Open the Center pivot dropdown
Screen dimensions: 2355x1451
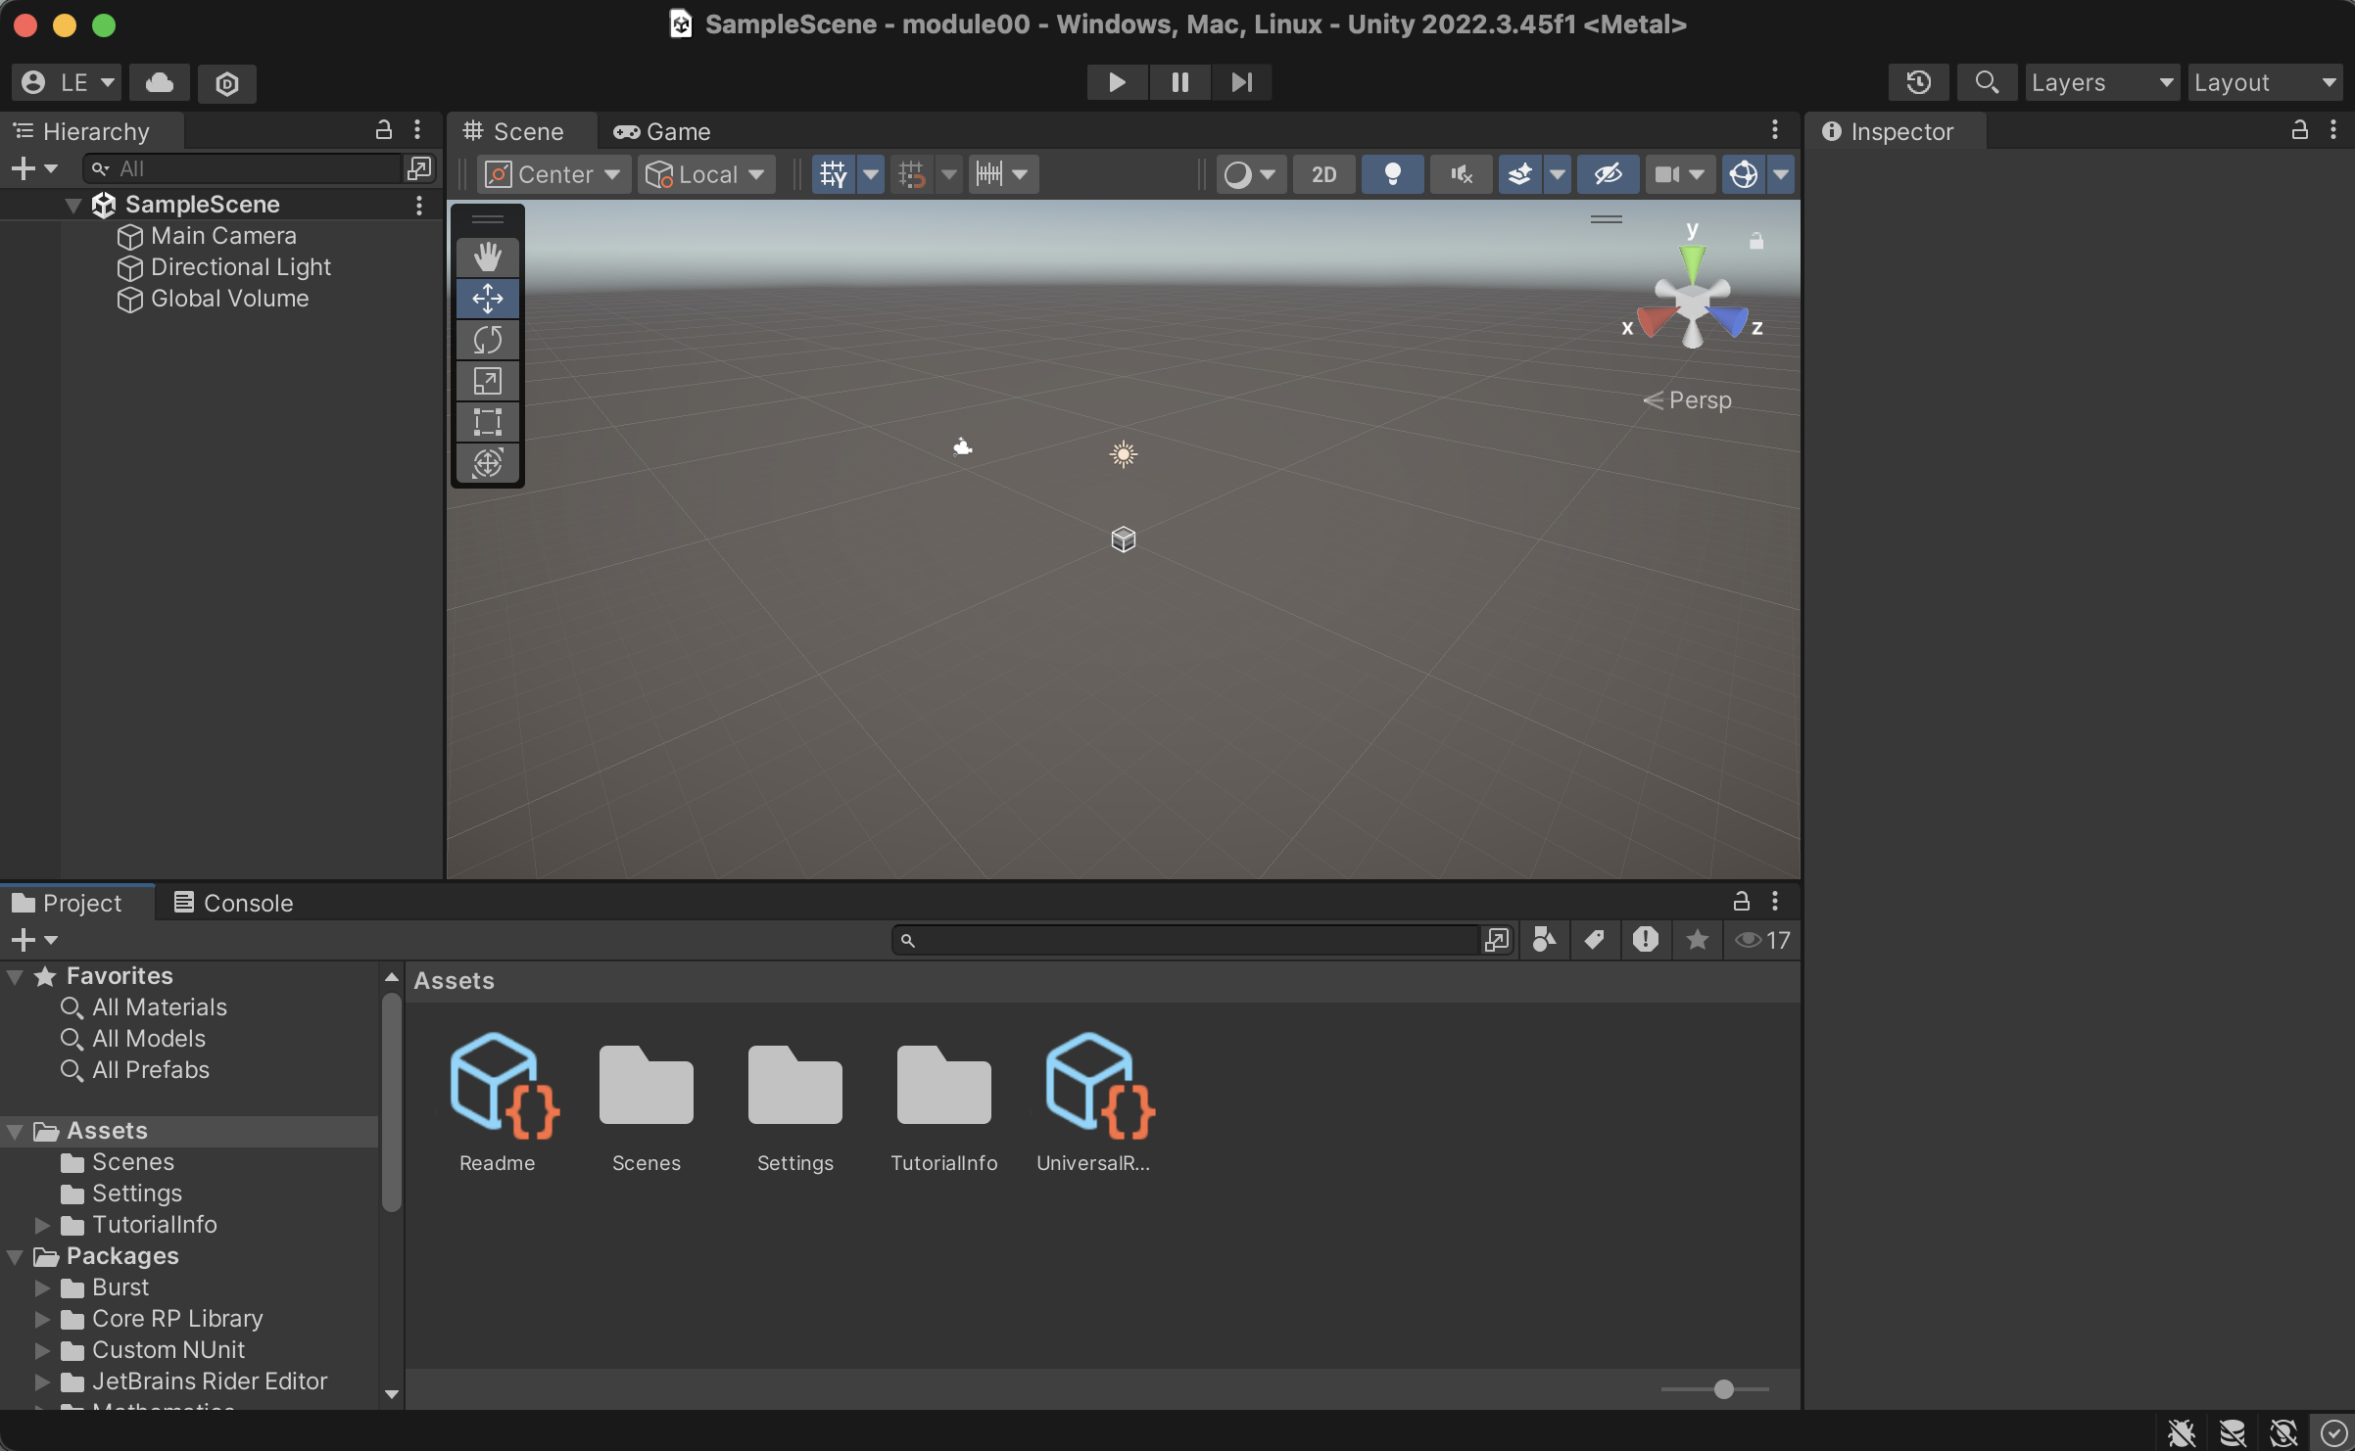553,174
